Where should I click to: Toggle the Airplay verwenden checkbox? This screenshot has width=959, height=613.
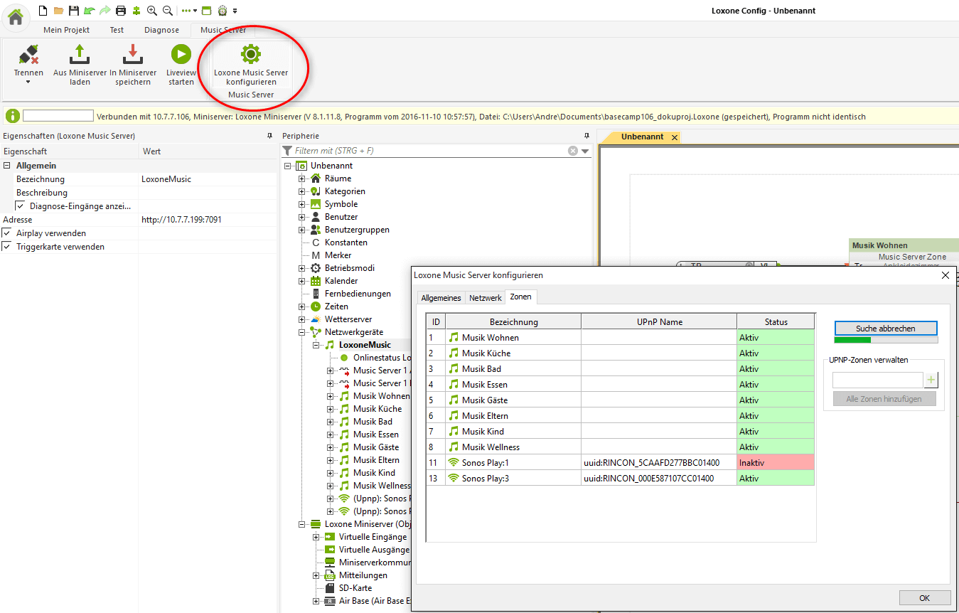point(7,233)
